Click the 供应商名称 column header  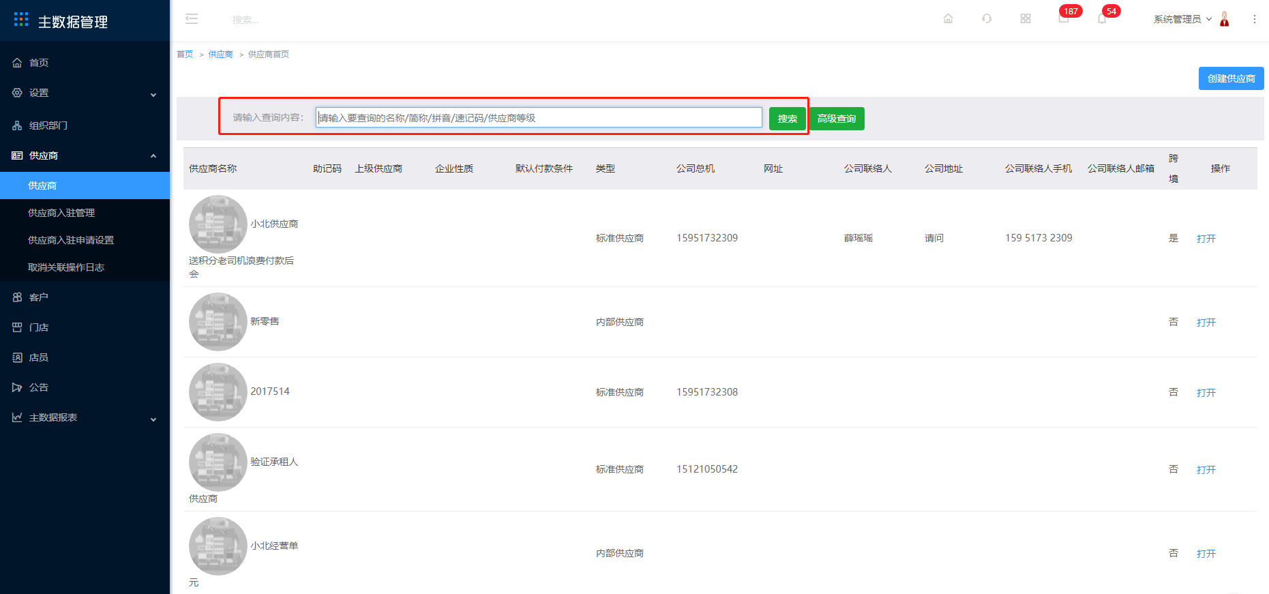213,168
